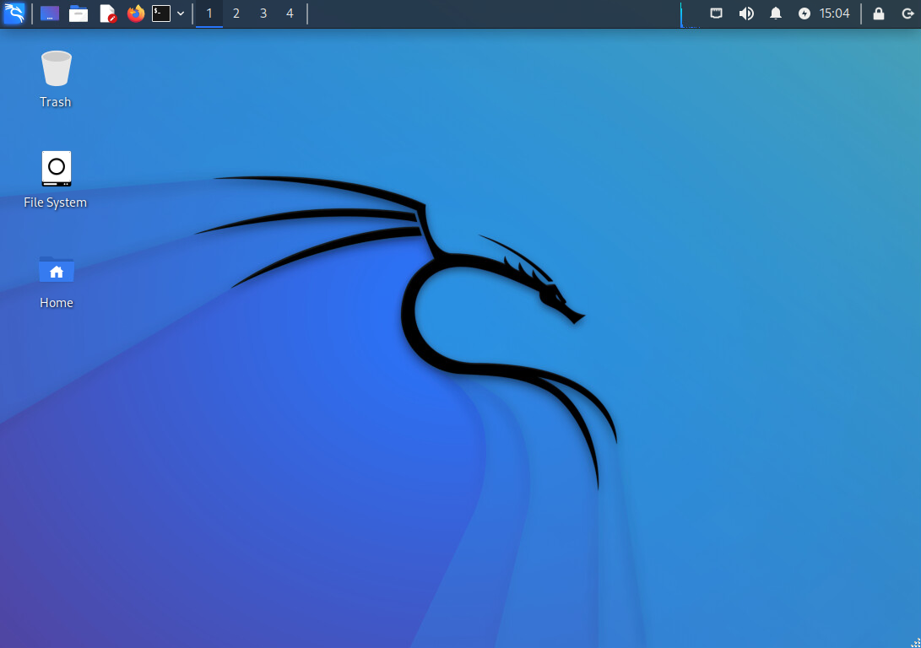Launch the text editor panel icon
921x648 pixels.
(107, 13)
